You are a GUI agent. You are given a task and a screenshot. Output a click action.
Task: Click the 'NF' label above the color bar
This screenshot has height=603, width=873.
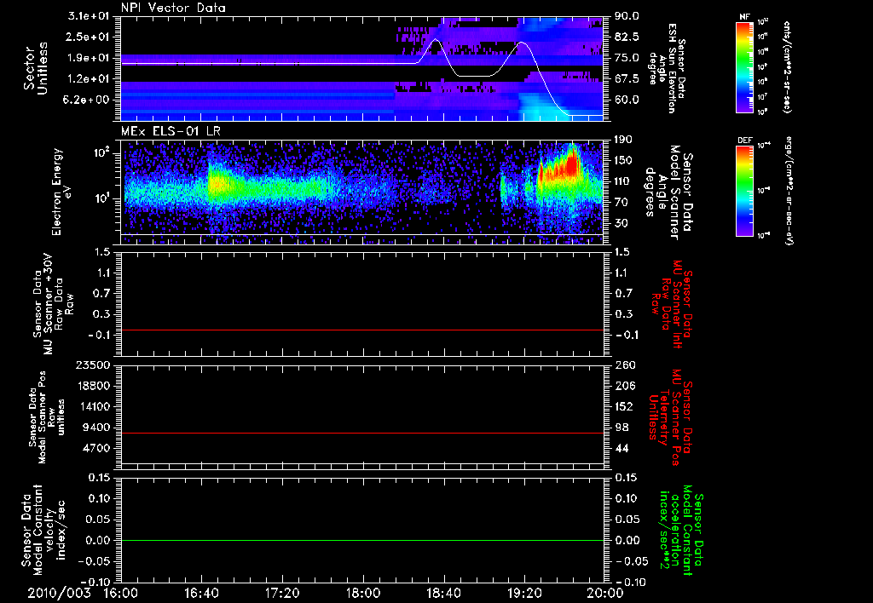coord(744,17)
